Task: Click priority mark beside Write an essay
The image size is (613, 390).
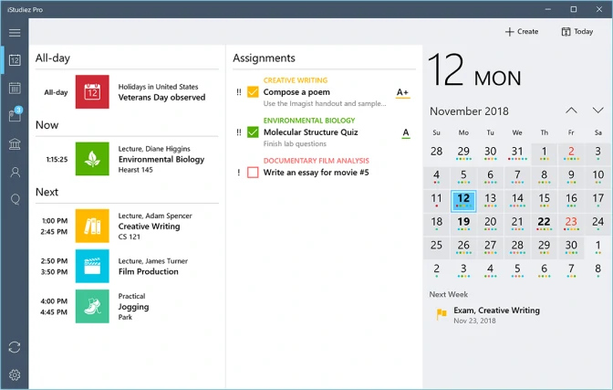Action: [238, 173]
